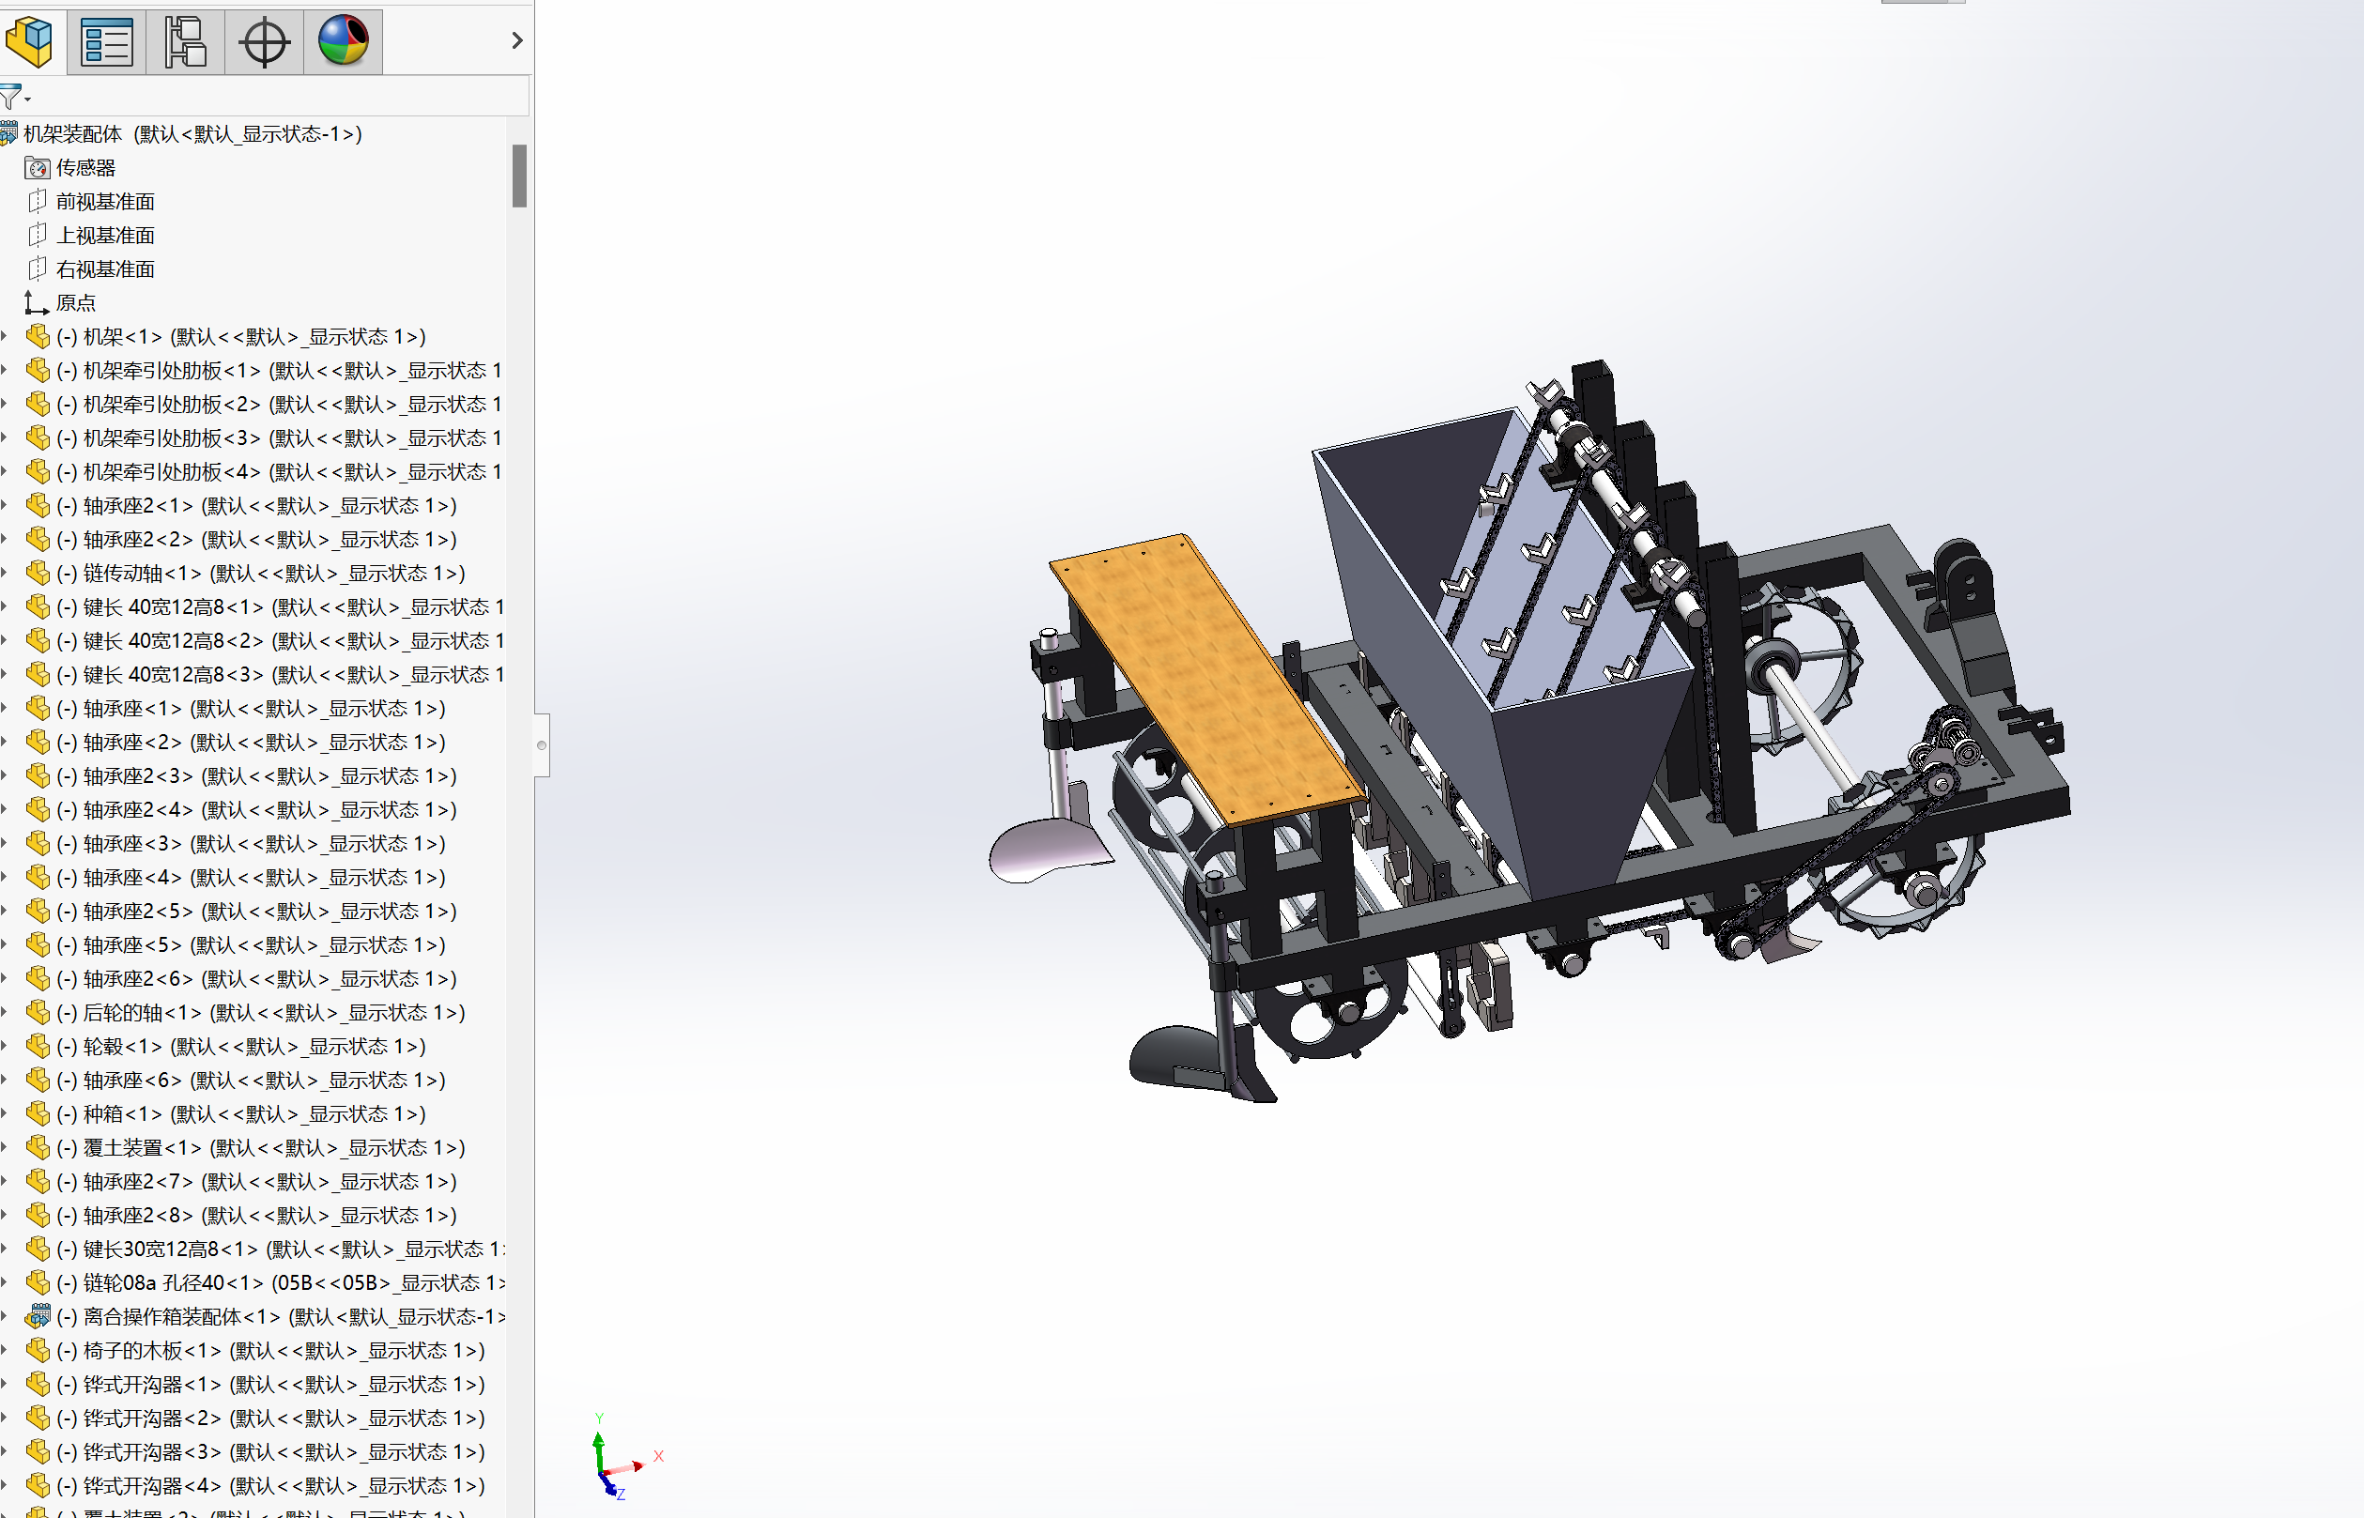Click the 原点 origin item
This screenshot has width=2364, height=1518.
pos(75,302)
